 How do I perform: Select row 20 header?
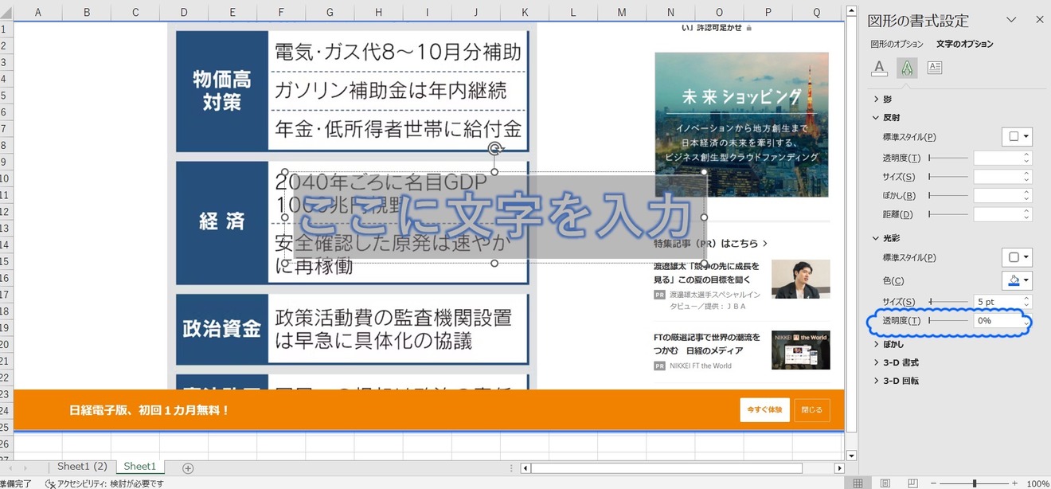pos(6,344)
